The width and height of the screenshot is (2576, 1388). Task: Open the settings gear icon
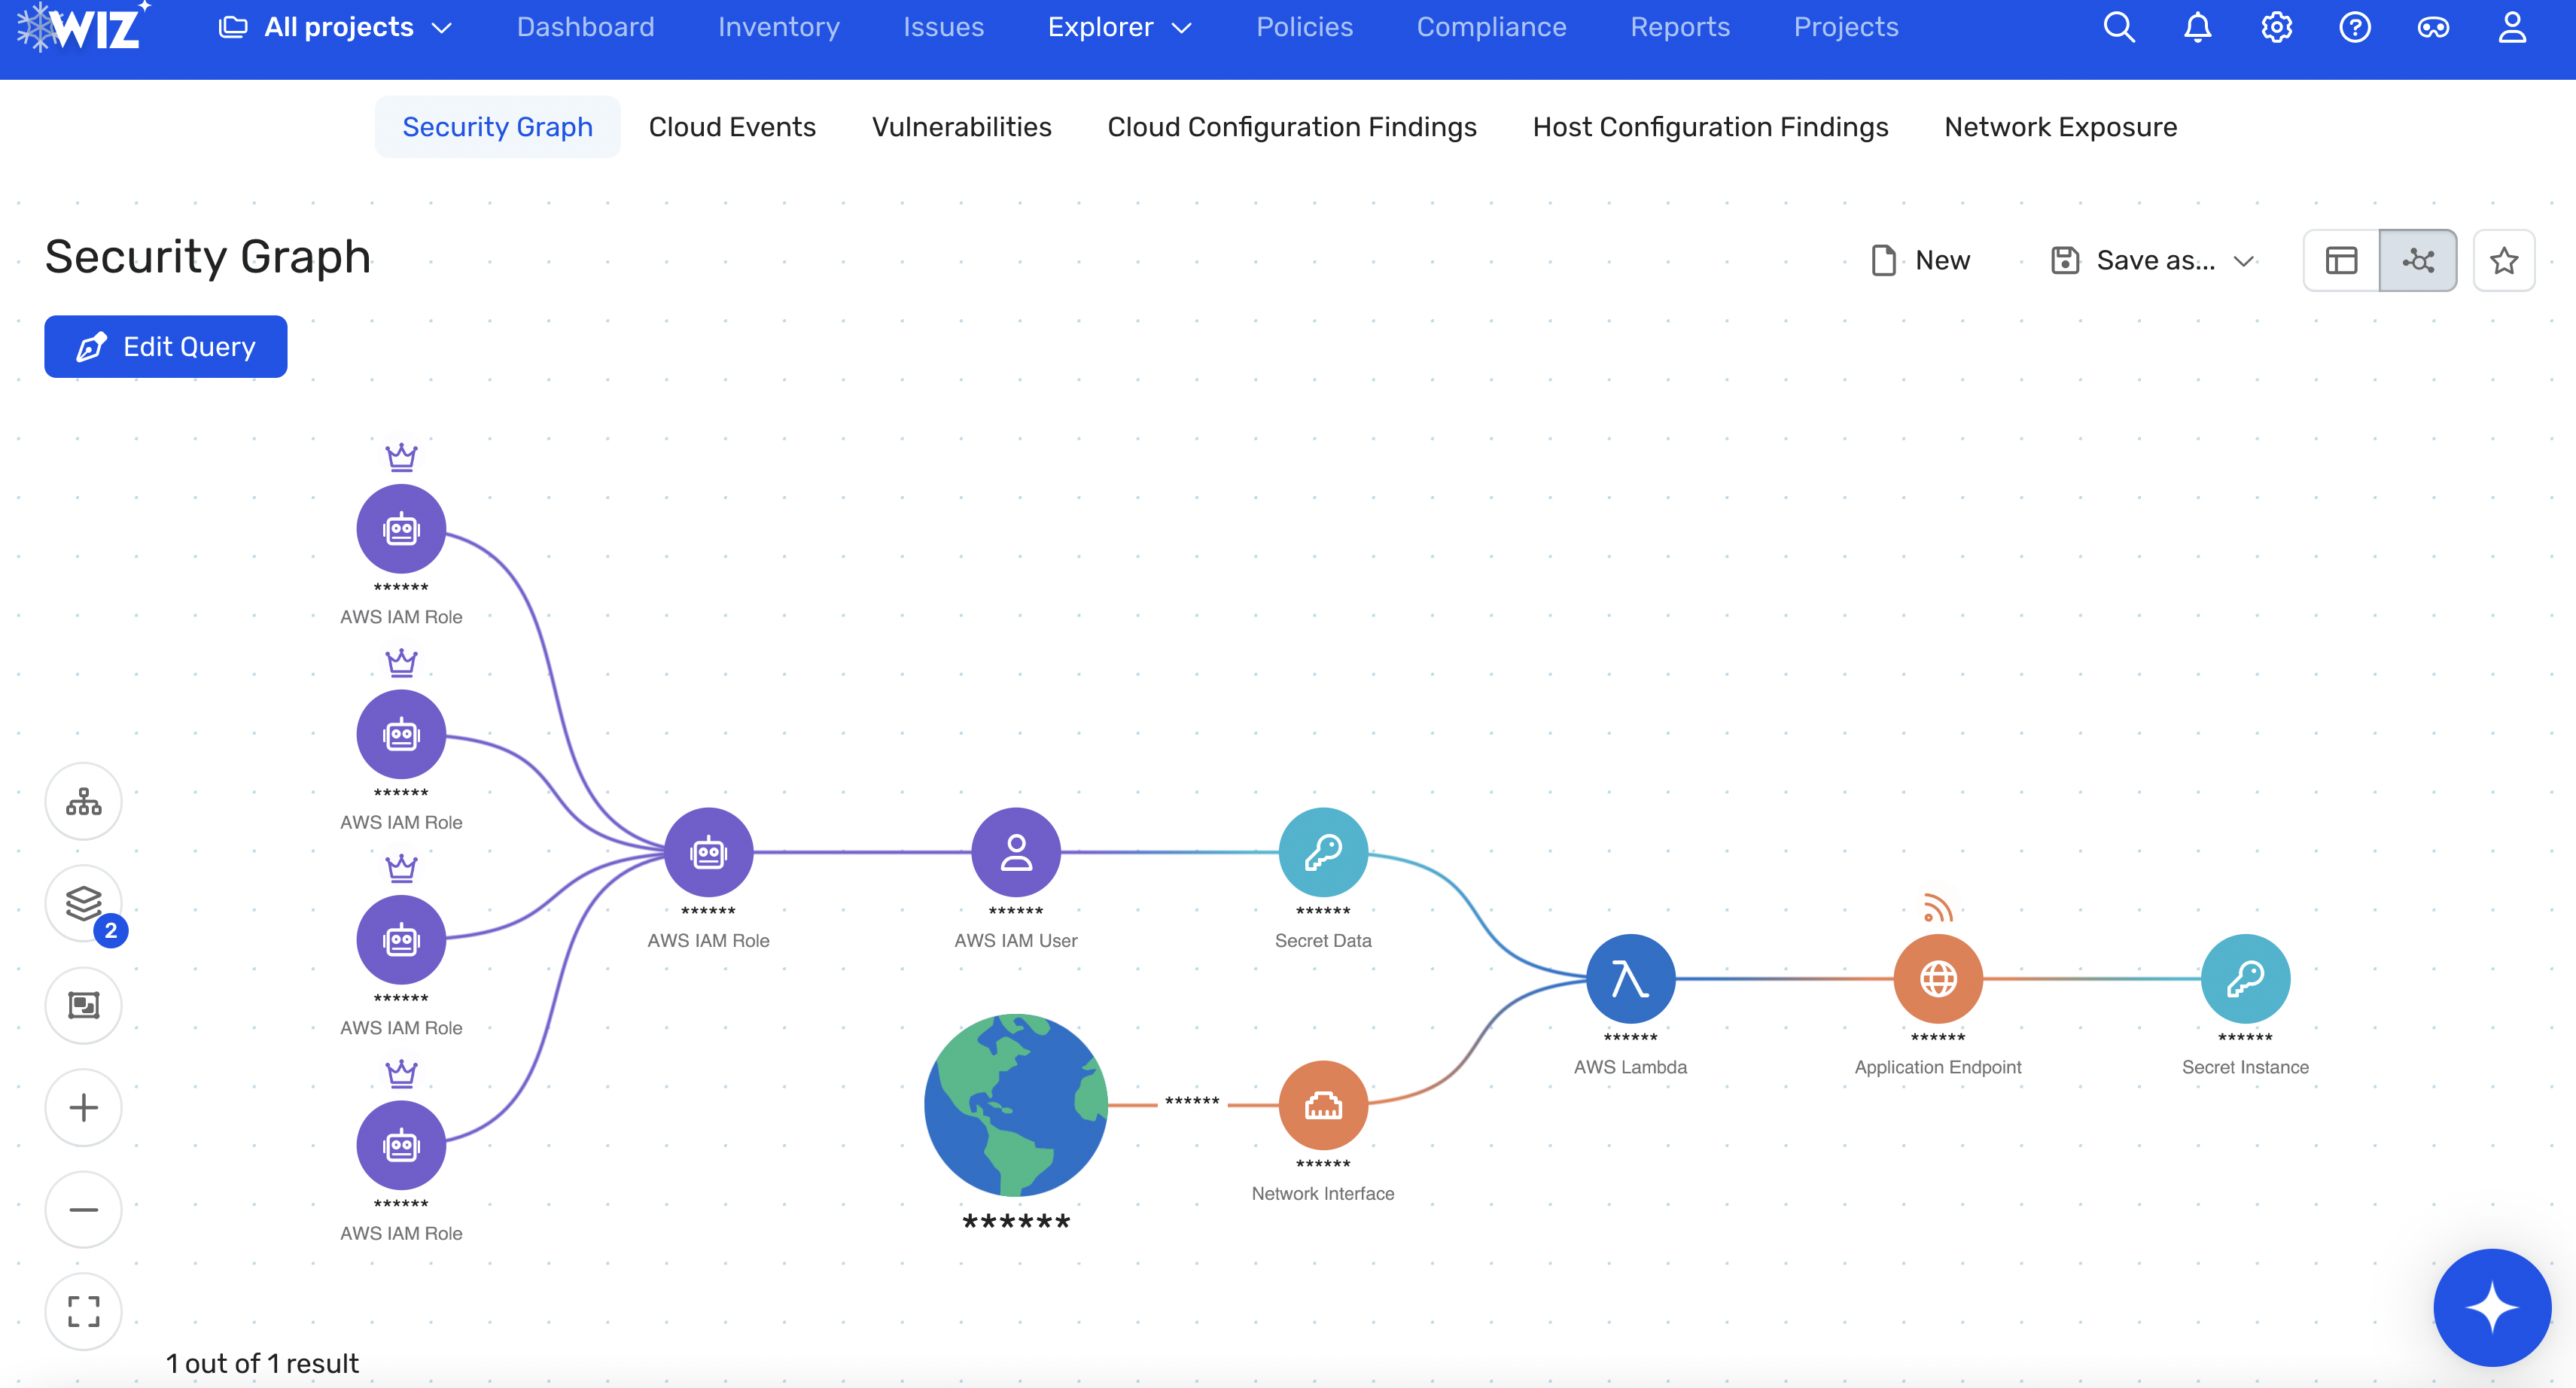(2276, 27)
